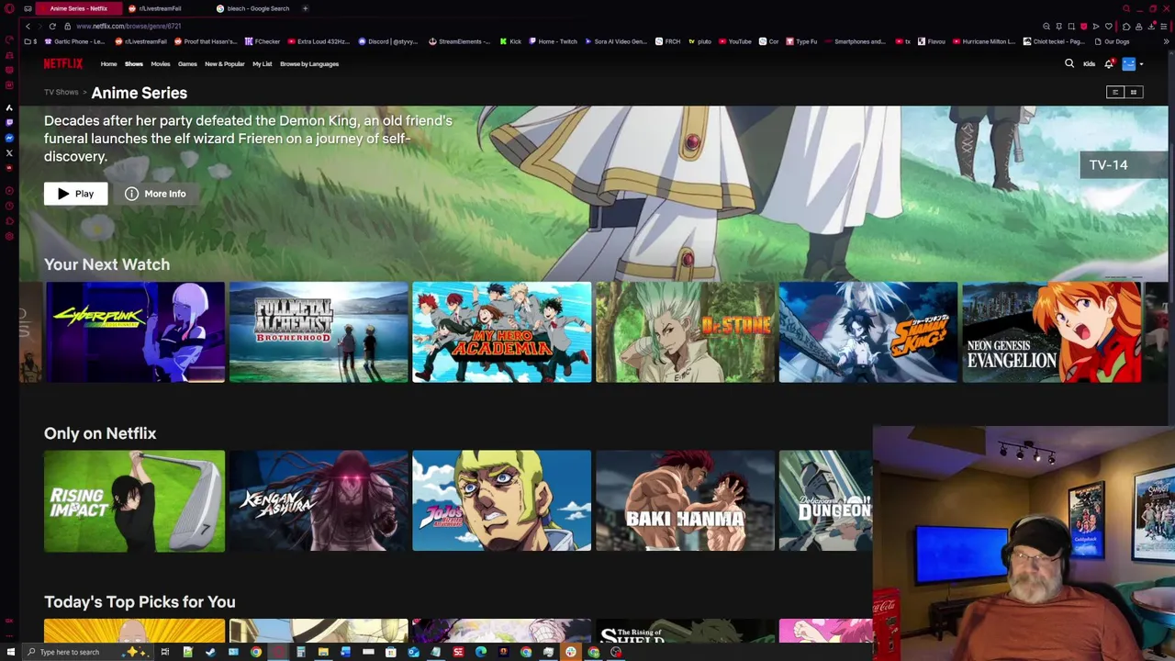1175x661 pixels.
Task: Open the Netflix profile avatar menu
Action: coord(1128,63)
